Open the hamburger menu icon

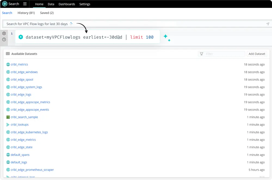(25, 4)
